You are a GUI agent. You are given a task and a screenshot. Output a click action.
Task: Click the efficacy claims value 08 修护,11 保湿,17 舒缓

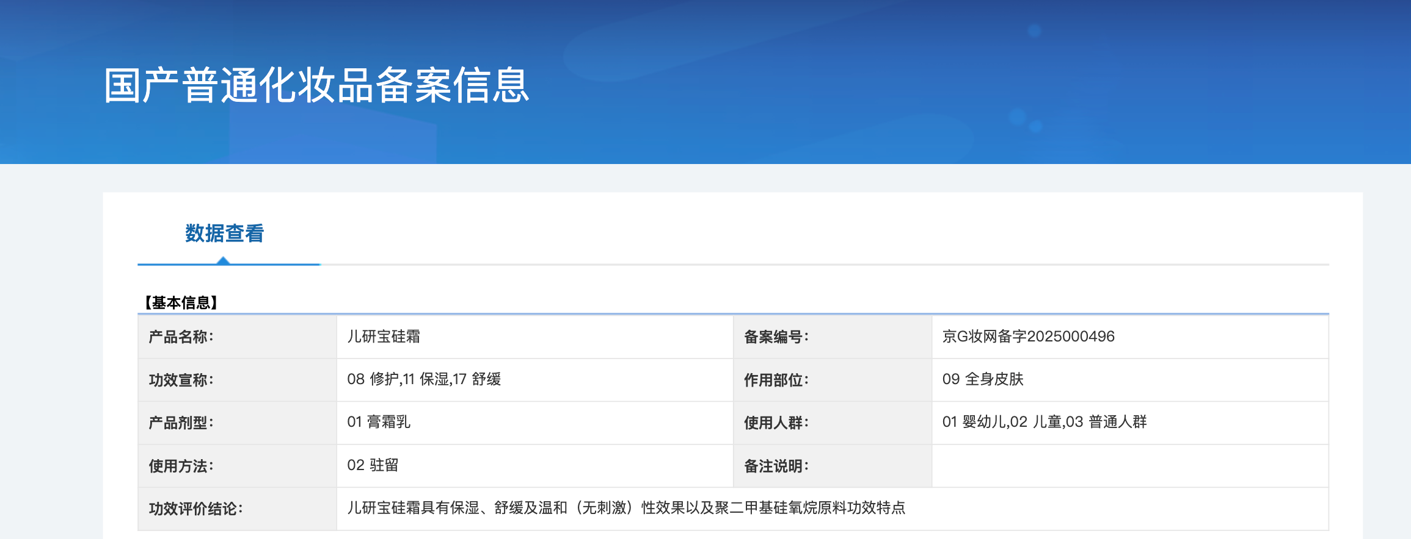(x=424, y=379)
